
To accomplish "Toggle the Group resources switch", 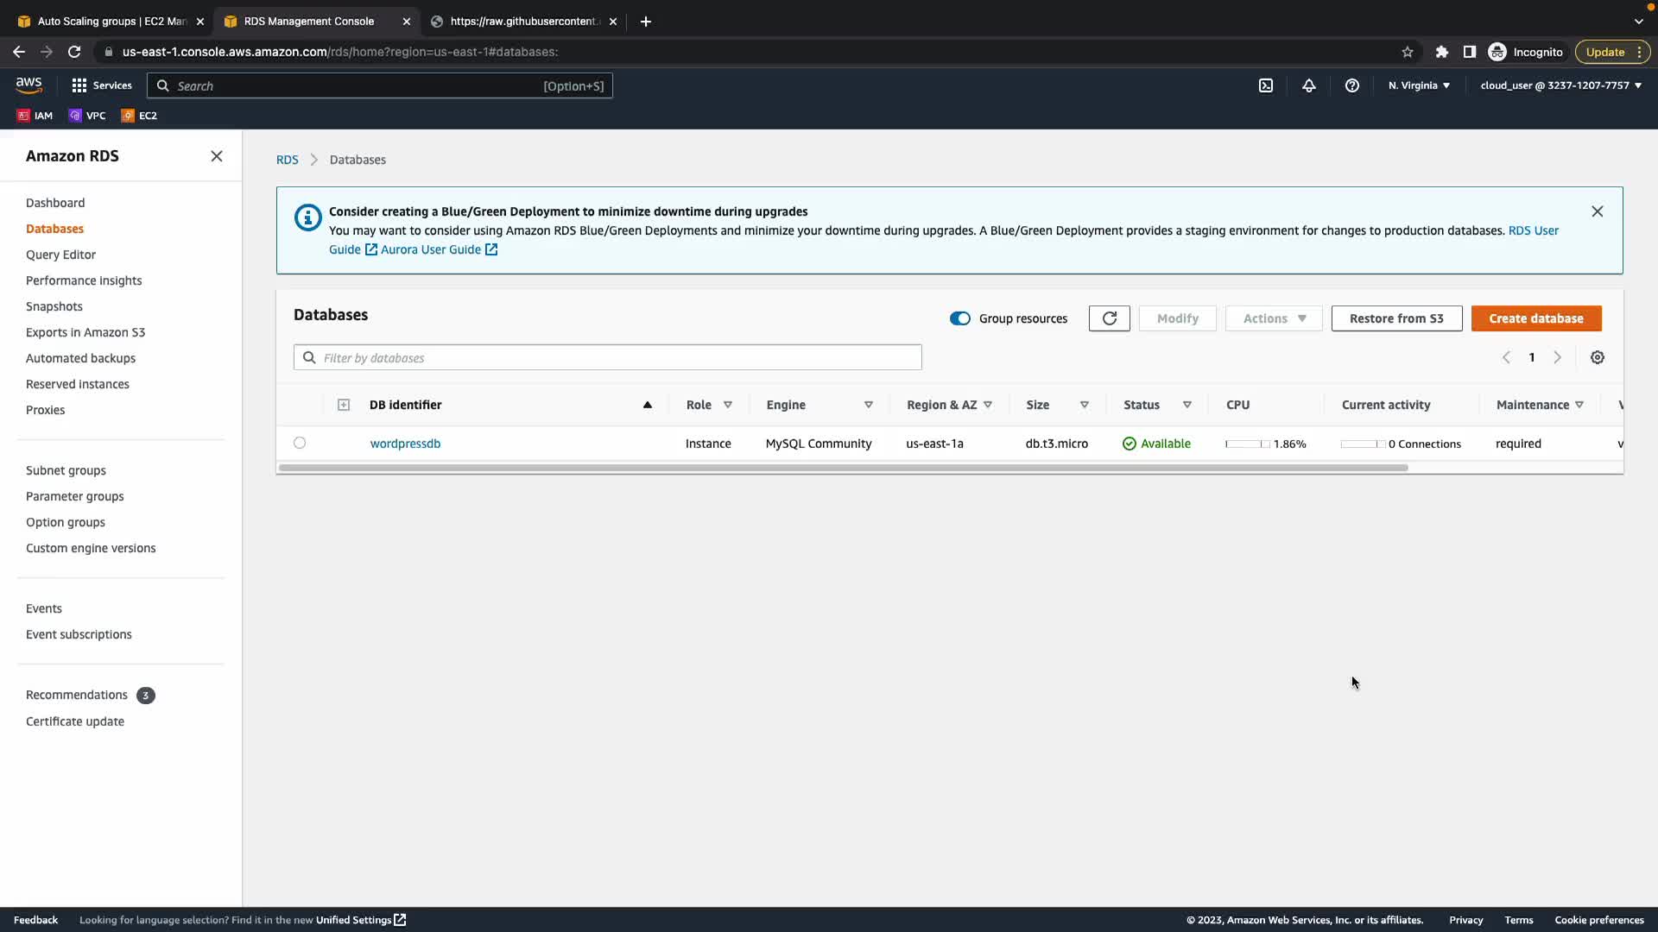I will click(960, 318).
